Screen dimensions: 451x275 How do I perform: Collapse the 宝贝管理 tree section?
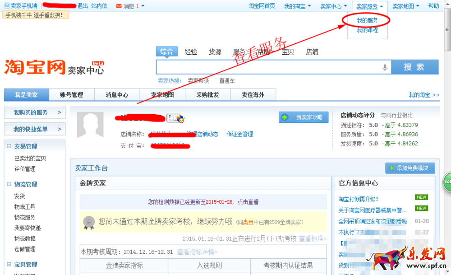(9, 264)
